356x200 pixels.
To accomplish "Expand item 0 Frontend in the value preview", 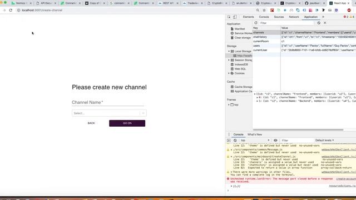I will 257,98.
